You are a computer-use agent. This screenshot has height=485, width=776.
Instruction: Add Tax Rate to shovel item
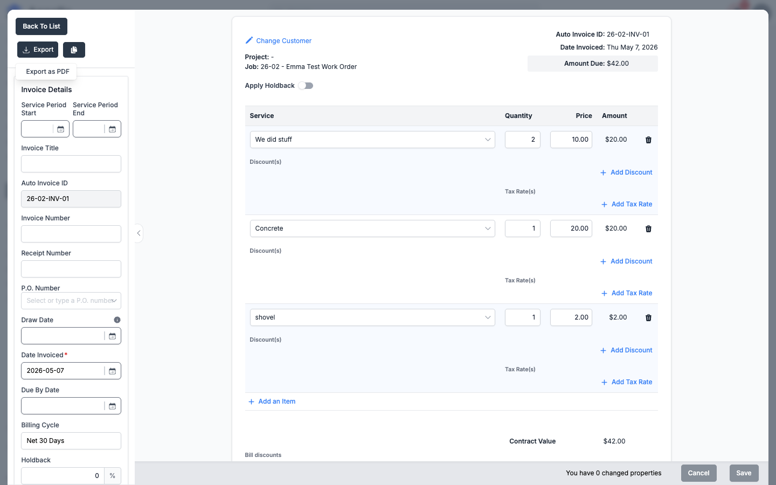(x=627, y=382)
